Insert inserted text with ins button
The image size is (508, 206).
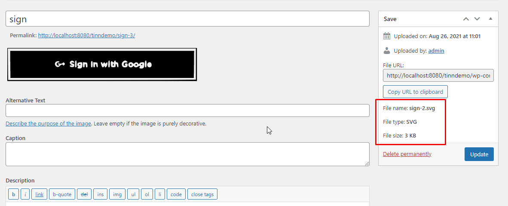101,194
